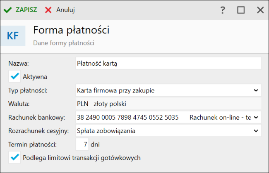This screenshot has width=269, height=173.
Task: Uncheck Podlega limitowi transakcji gotówkowych
Action: coord(14,157)
